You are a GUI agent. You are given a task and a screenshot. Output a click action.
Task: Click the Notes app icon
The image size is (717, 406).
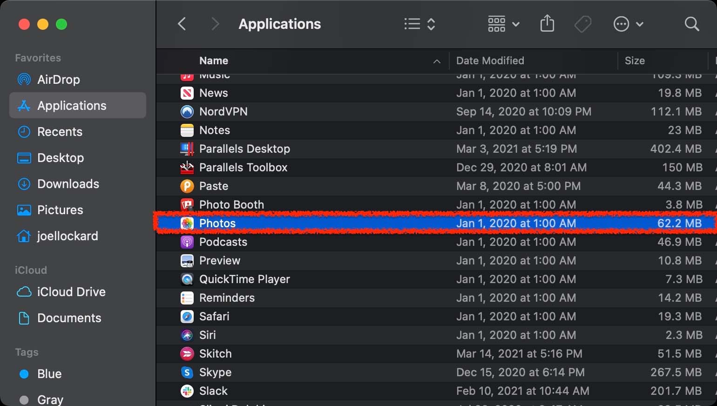187,130
